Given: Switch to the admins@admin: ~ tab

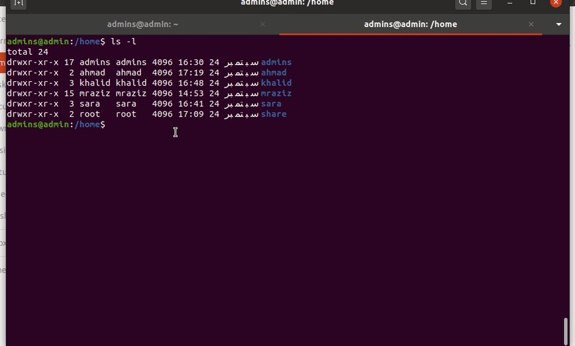Looking at the screenshot, I should pyautogui.click(x=143, y=24).
